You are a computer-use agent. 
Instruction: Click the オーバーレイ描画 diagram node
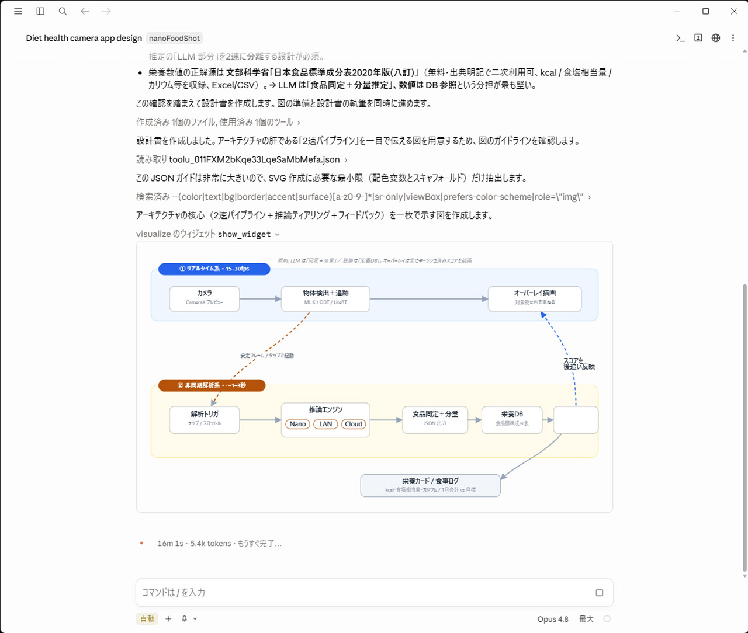(x=535, y=298)
